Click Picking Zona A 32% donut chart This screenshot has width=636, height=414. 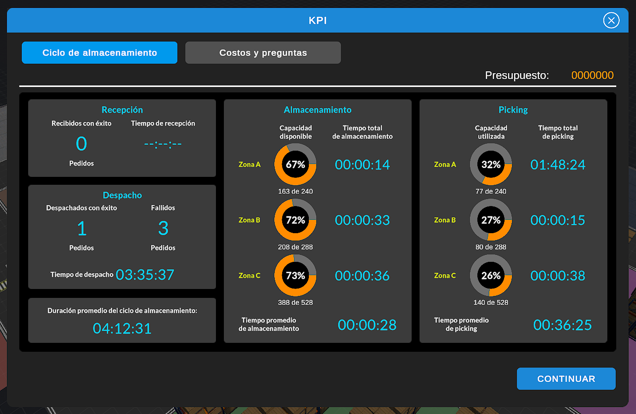point(491,165)
